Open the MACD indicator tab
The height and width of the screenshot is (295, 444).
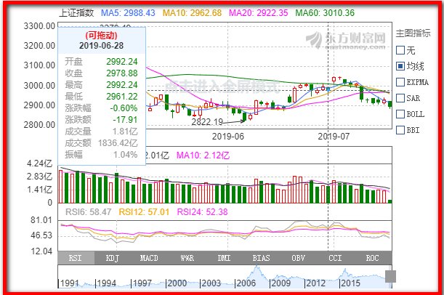[x=149, y=258]
